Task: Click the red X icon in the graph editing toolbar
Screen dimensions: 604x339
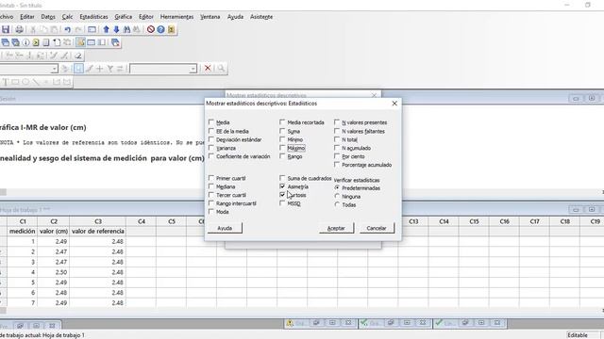Action: pos(208,69)
